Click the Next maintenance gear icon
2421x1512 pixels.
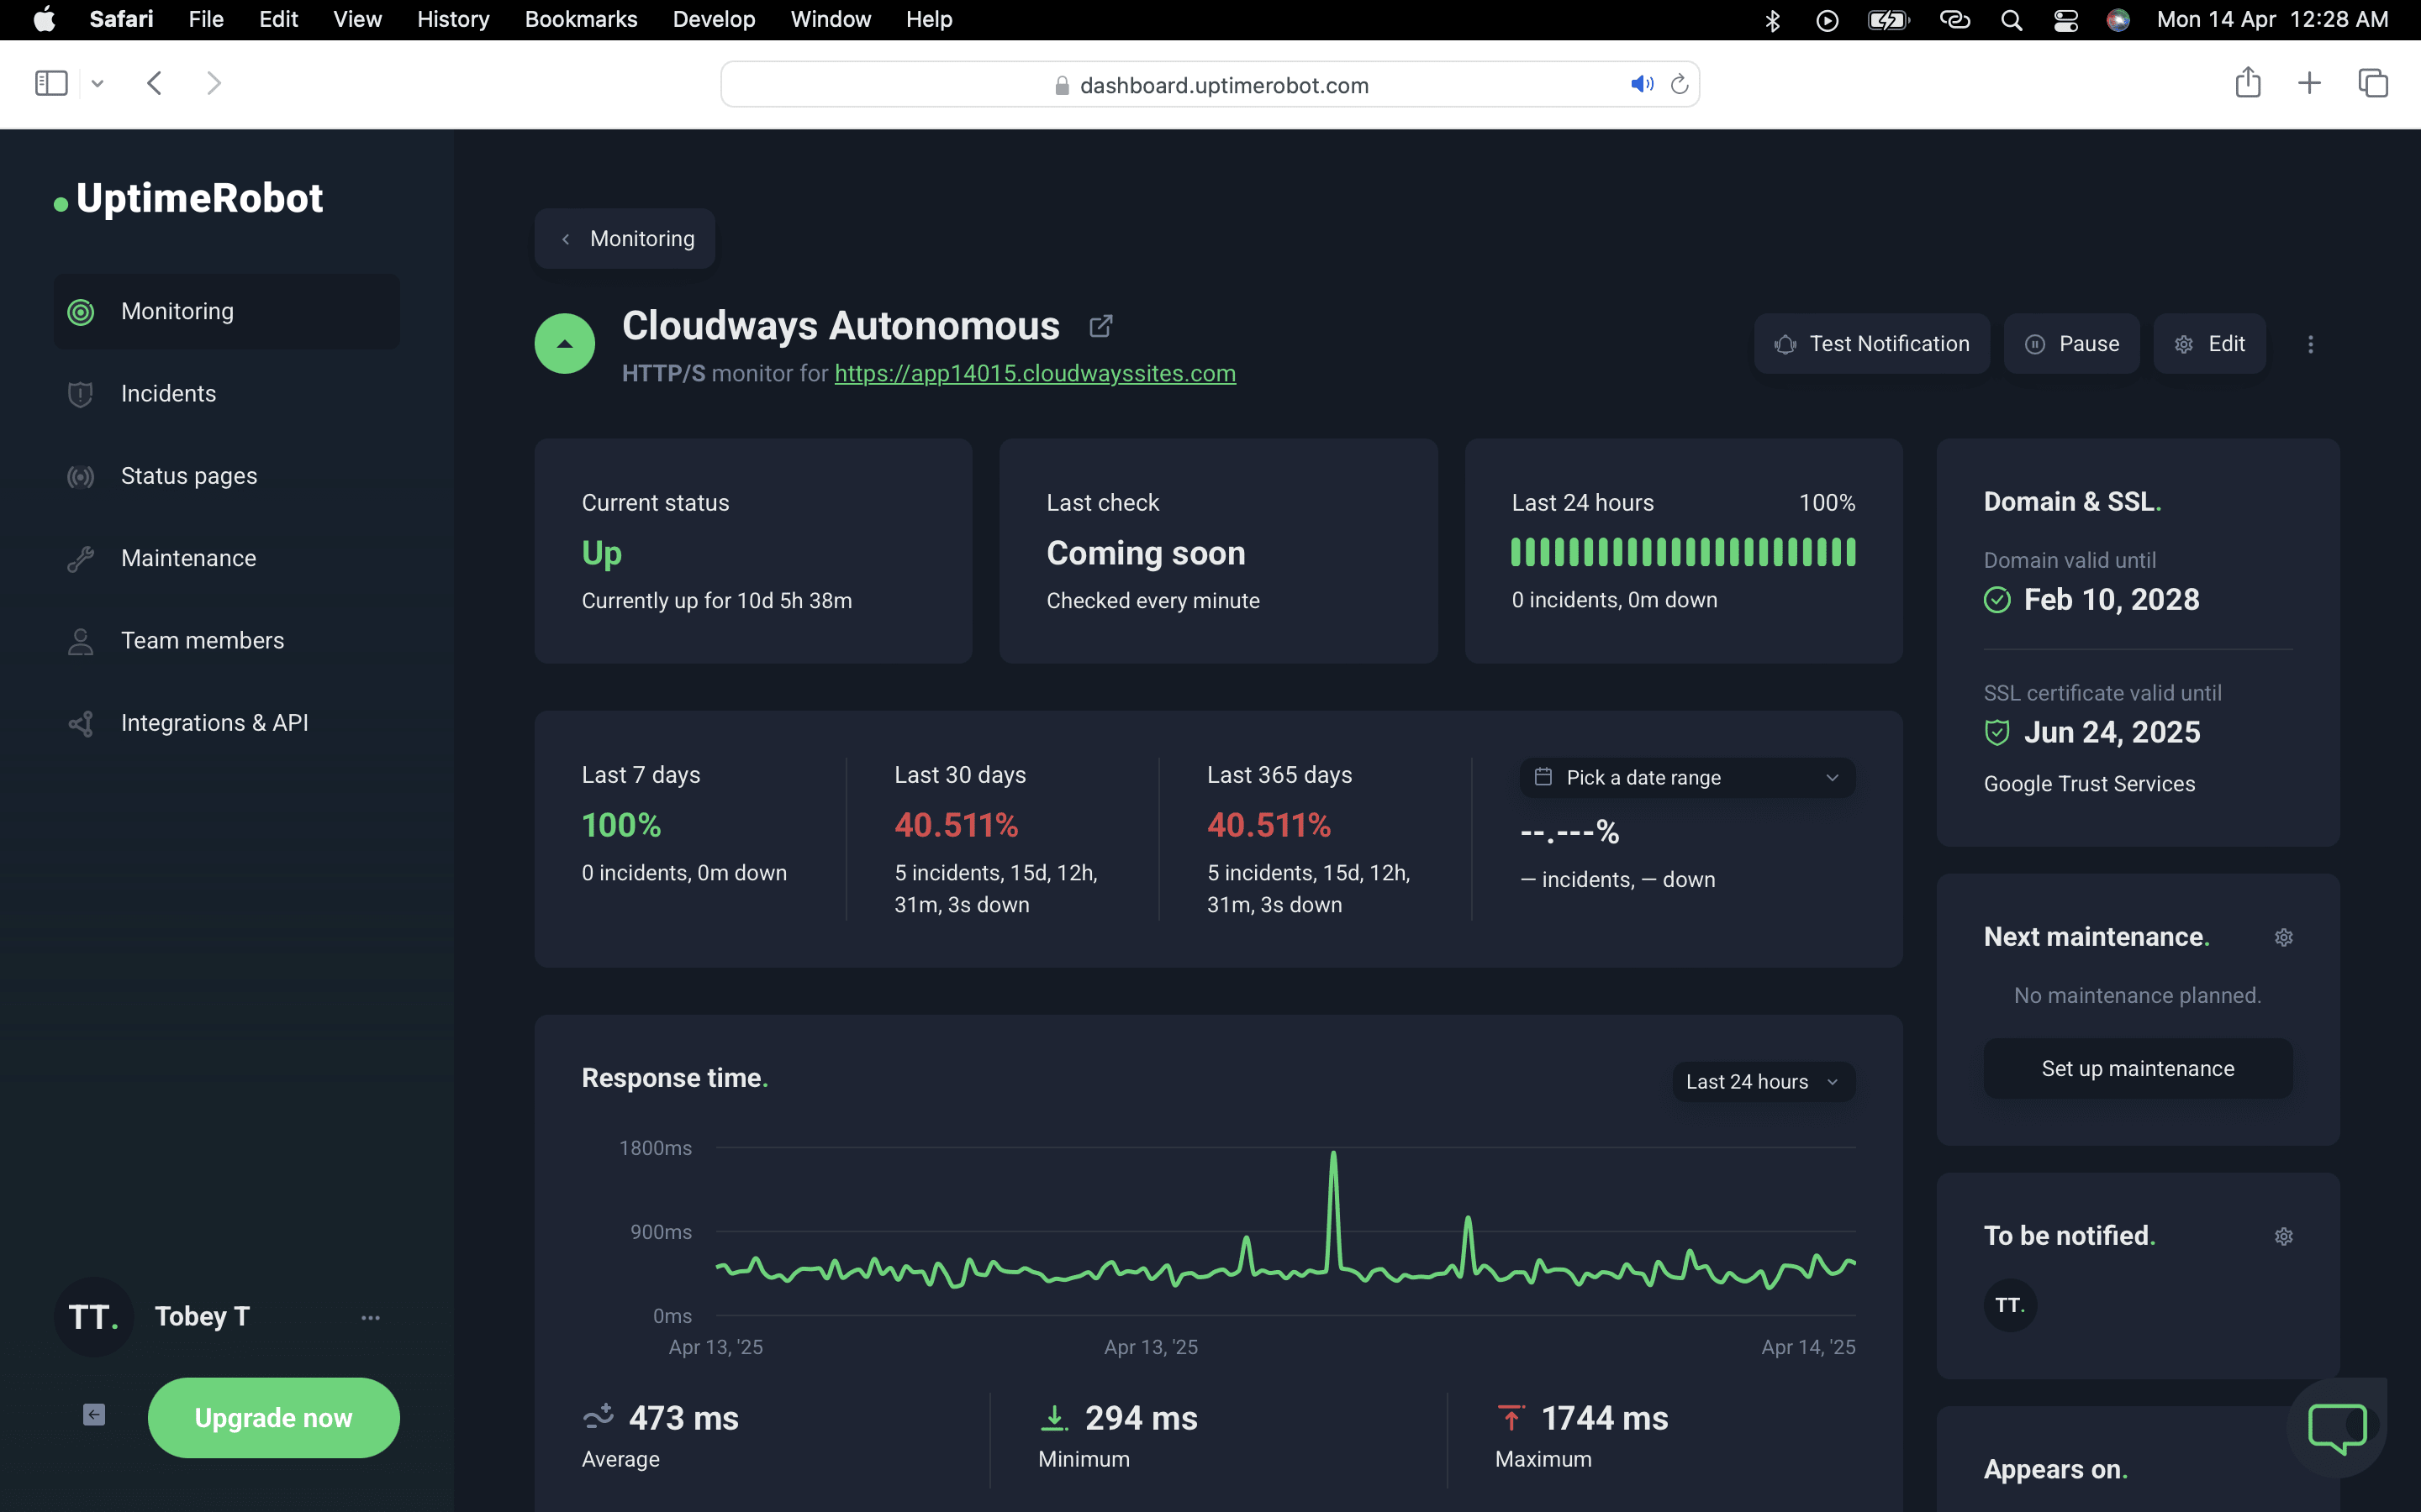[2283, 937]
